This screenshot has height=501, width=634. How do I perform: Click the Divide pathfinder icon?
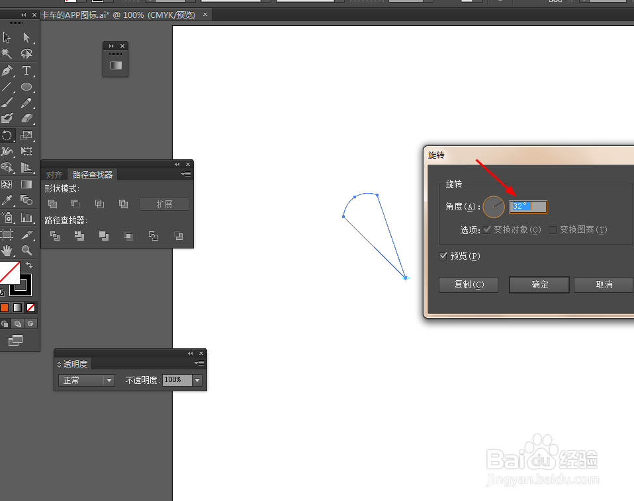(x=55, y=236)
